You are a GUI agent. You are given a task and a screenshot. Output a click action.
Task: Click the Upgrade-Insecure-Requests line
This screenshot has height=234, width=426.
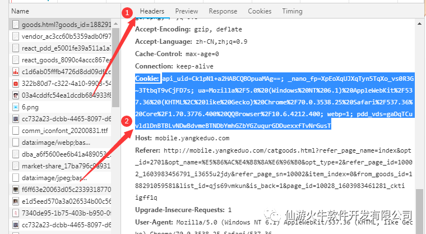[183, 210]
